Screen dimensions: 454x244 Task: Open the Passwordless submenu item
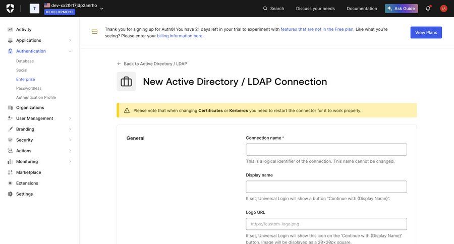coord(29,88)
